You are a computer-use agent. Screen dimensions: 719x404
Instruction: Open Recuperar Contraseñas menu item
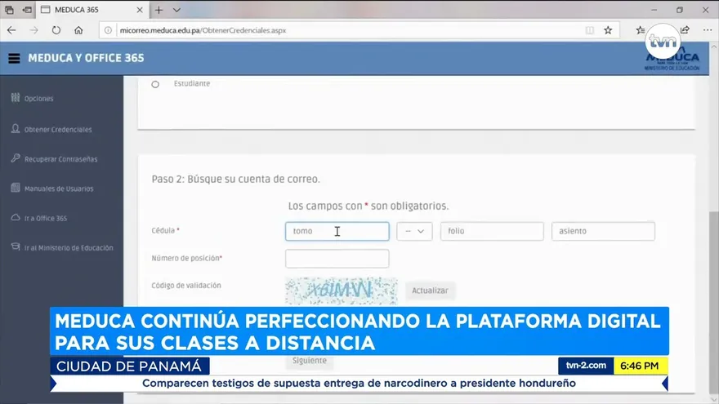tap(61, 159)
